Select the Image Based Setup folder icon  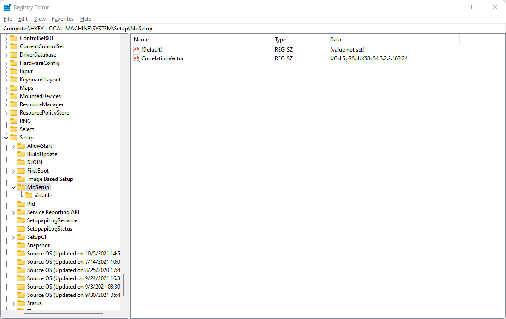21,179
